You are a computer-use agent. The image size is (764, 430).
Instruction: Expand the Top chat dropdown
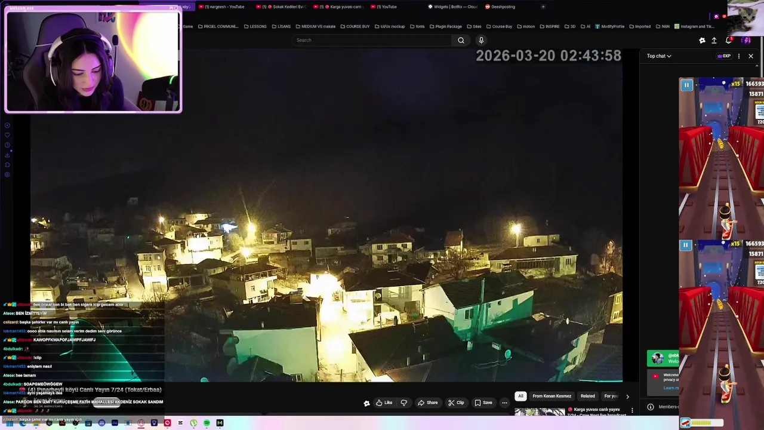point(659,56)
